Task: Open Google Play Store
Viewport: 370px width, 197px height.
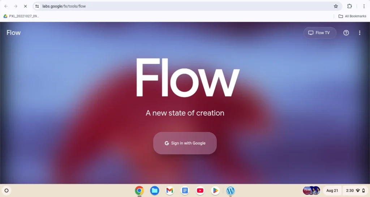Action: [215, 191]
